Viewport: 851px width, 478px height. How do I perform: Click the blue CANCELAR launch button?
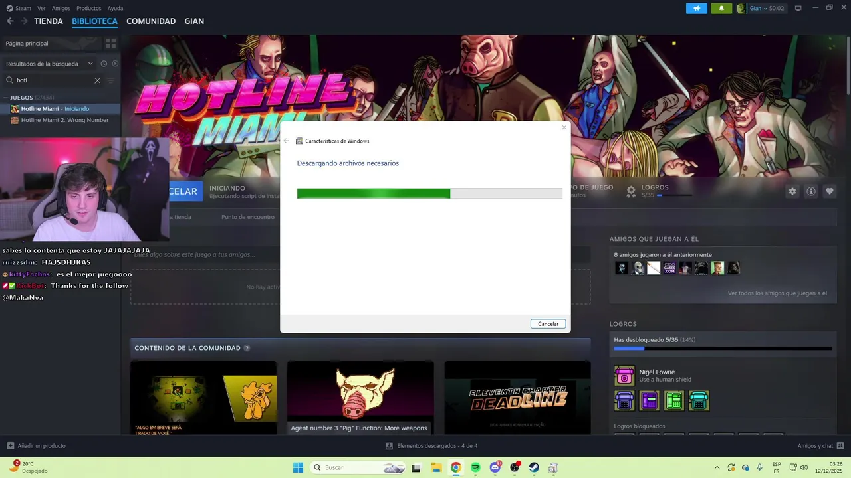pos(183,191)
